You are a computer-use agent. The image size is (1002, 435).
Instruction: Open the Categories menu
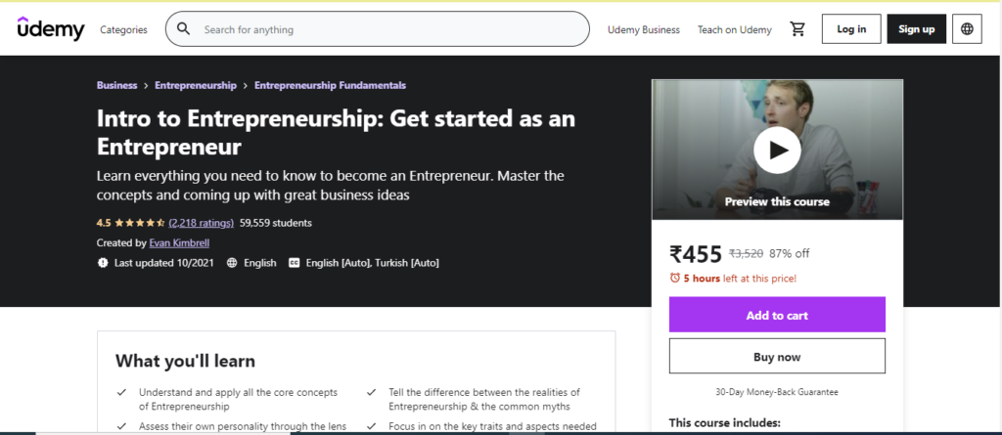pos(123,29)
